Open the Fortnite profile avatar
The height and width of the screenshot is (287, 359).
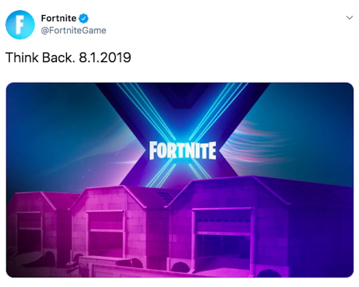coord(20,24)
